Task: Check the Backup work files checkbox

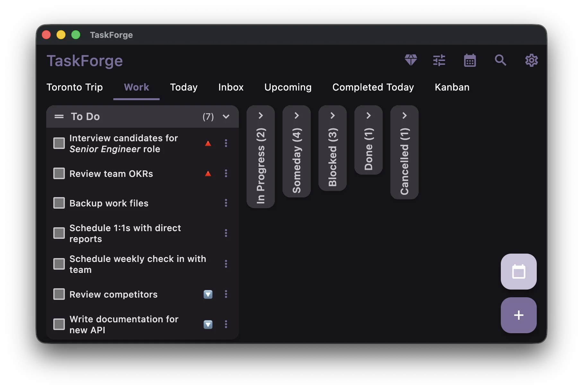Action: [59, 203]
